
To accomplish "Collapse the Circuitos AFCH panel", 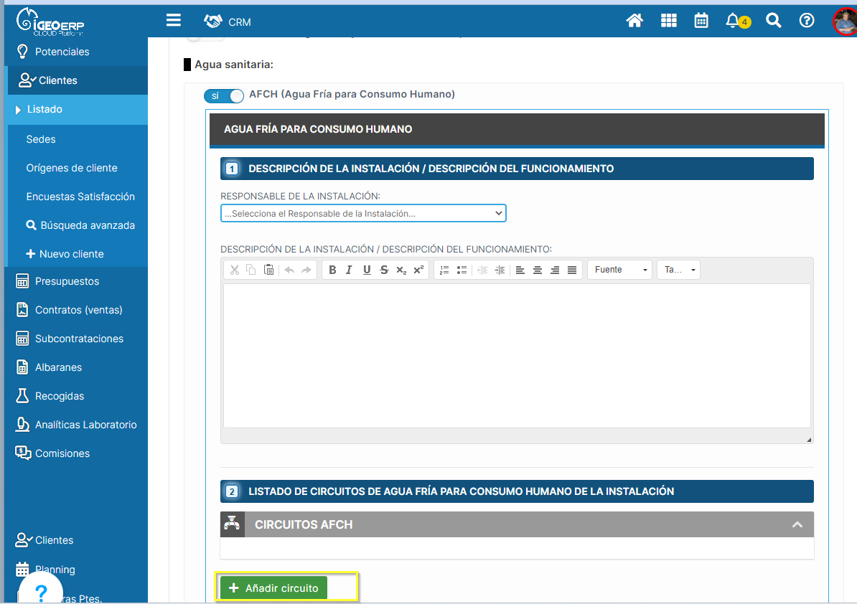I will pos(797,524).
